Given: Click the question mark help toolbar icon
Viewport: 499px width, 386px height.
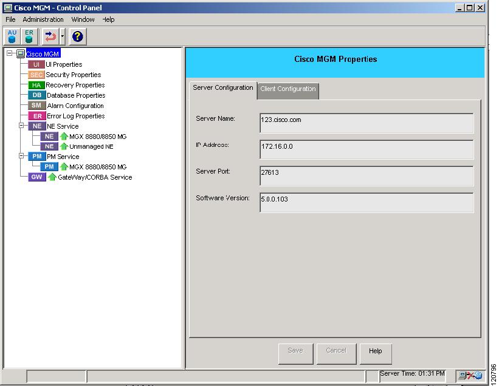Looking at the screenshot, I should click(x=78, y=36).
